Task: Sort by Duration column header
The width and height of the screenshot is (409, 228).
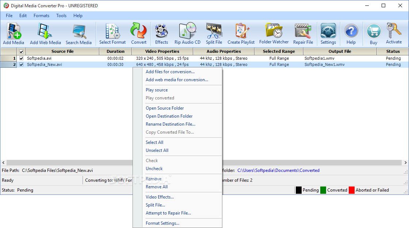Action: 115,51
